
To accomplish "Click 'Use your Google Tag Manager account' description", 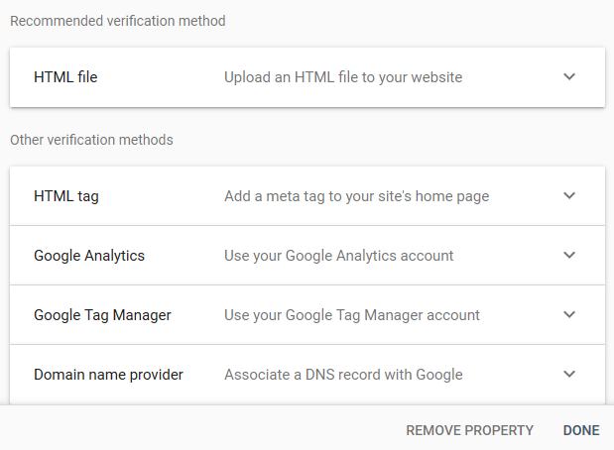I will tap(352, 315).
